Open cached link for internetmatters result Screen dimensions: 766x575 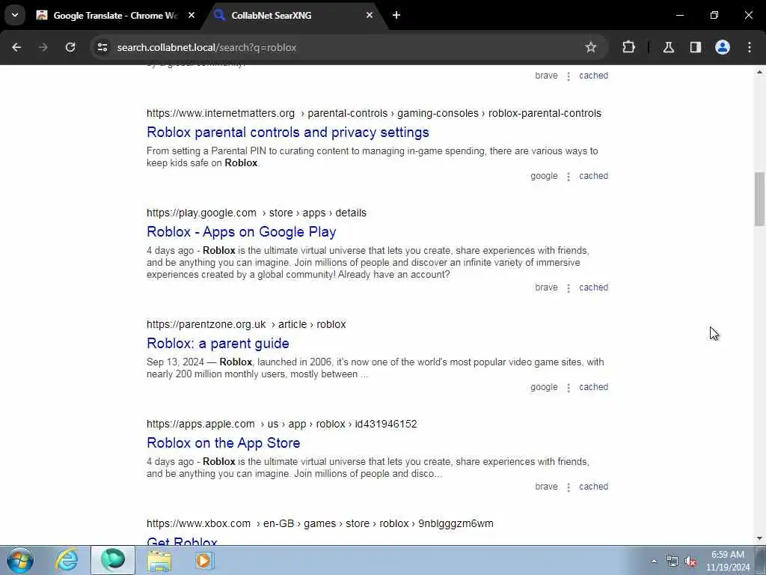click(593, 176)
